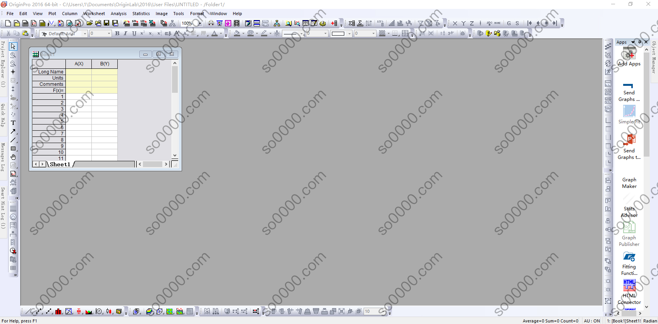Click the Column chart plot icon
The image size is (658, 324).
pyautogui.click(x=59, y=311)
